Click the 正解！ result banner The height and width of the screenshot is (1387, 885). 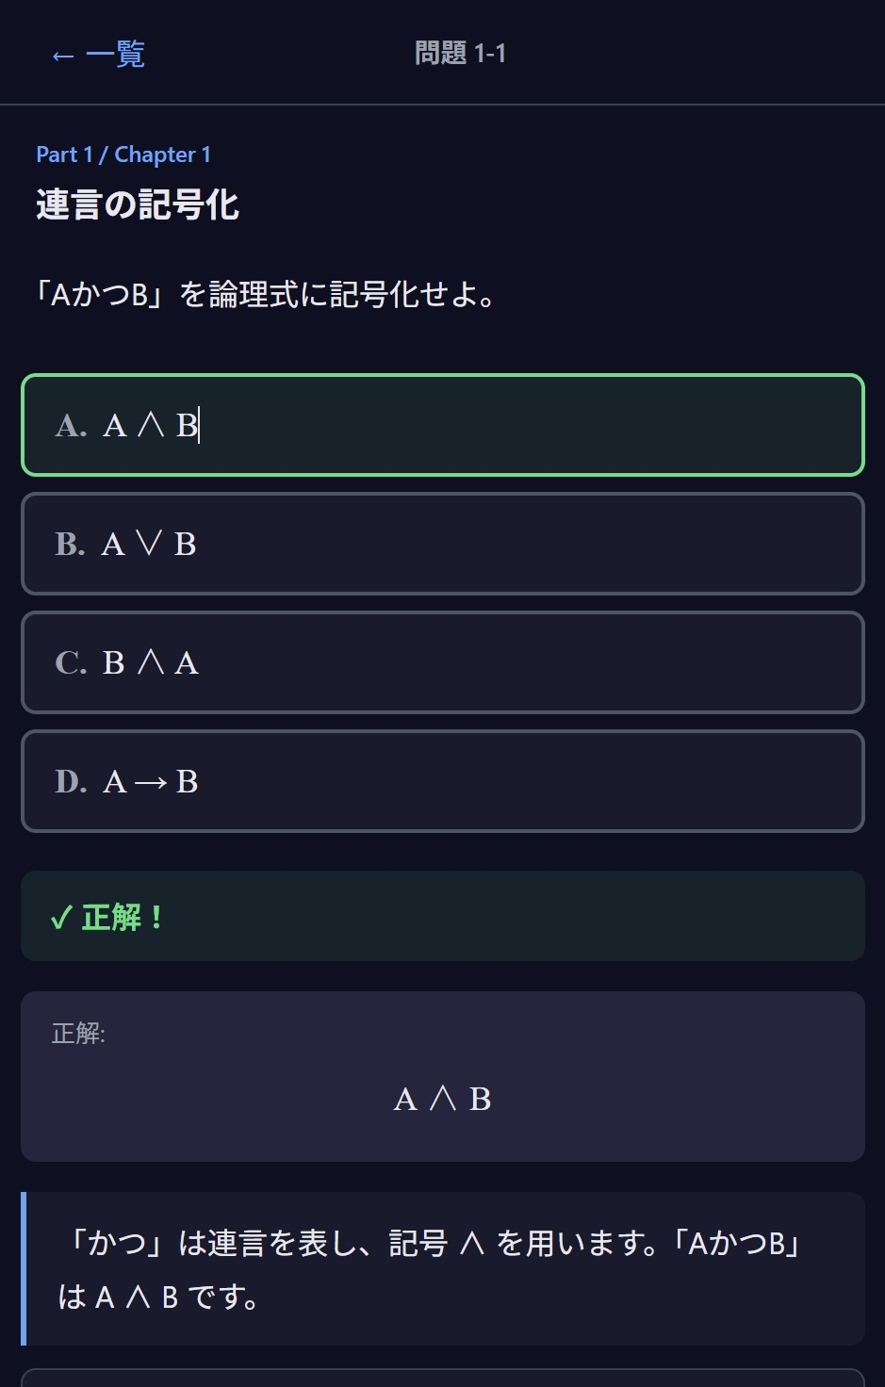pyautogui.click(x=443, y=915)
